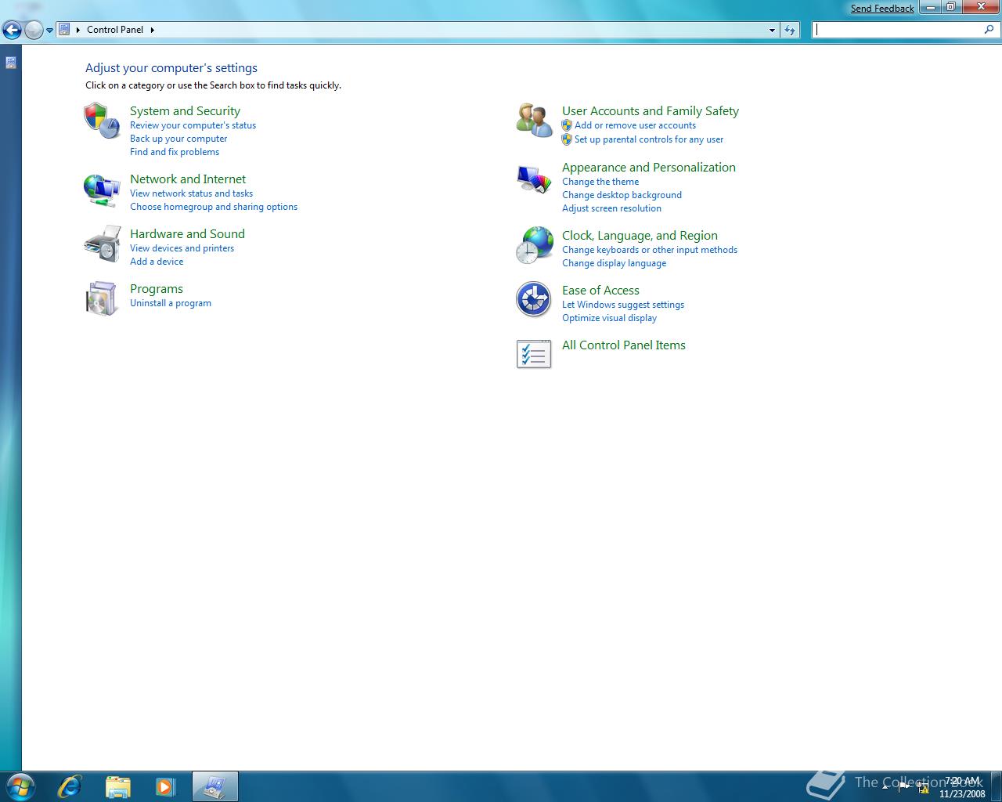
Task: Click Change desktop background
Action: [622, 195]
